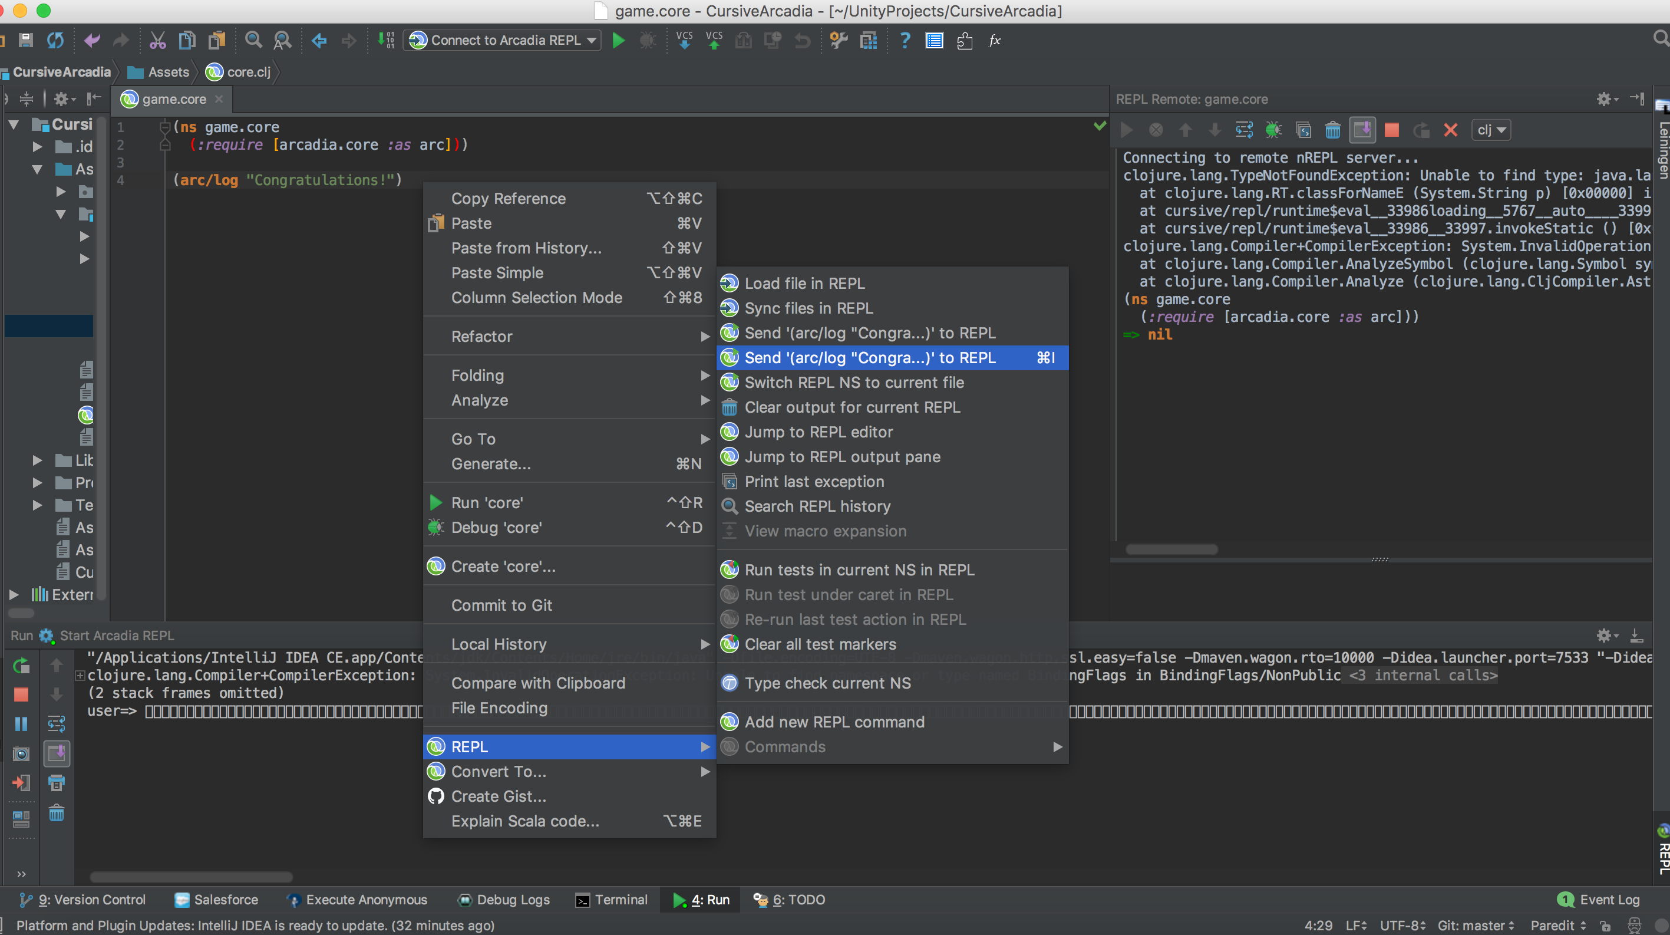
Task: Click the Run tests in current NS icon
Action: point(731,570)
